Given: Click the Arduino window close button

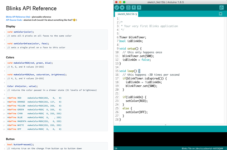Looking at the screenshot, I should 116,2.
